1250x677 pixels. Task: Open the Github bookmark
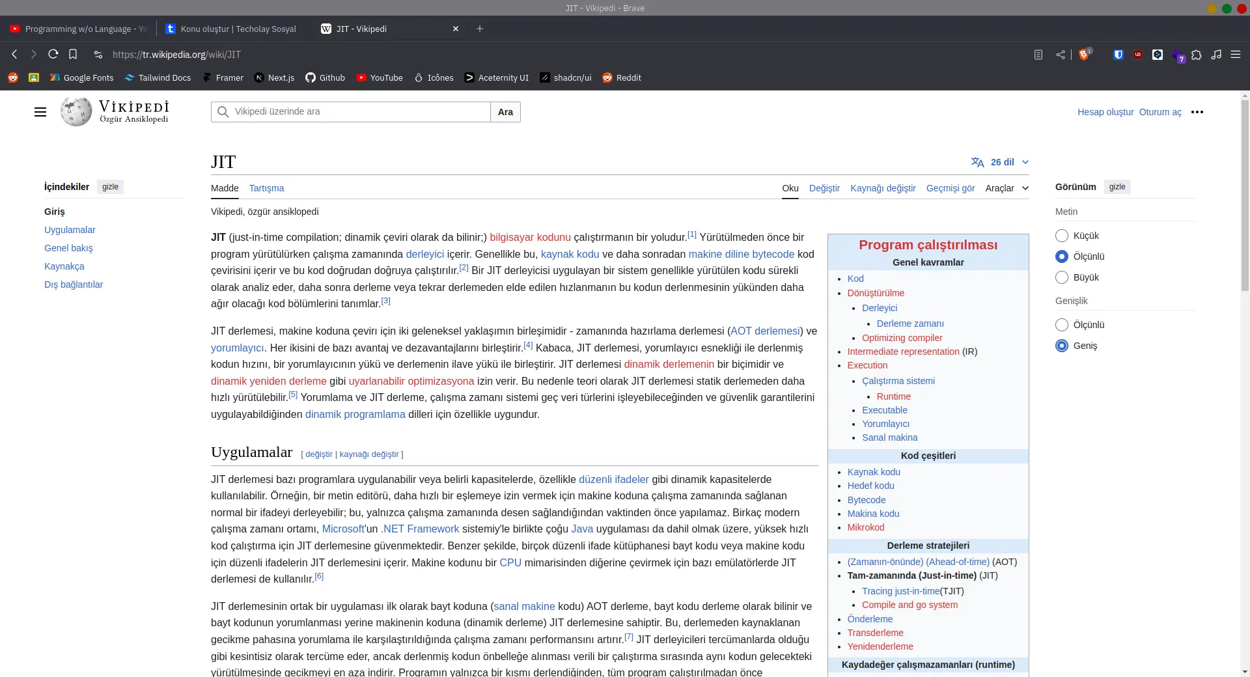pos(325,77)
